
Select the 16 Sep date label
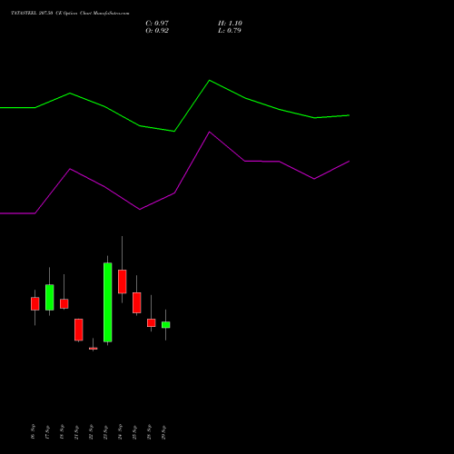(x=33, y=432)
